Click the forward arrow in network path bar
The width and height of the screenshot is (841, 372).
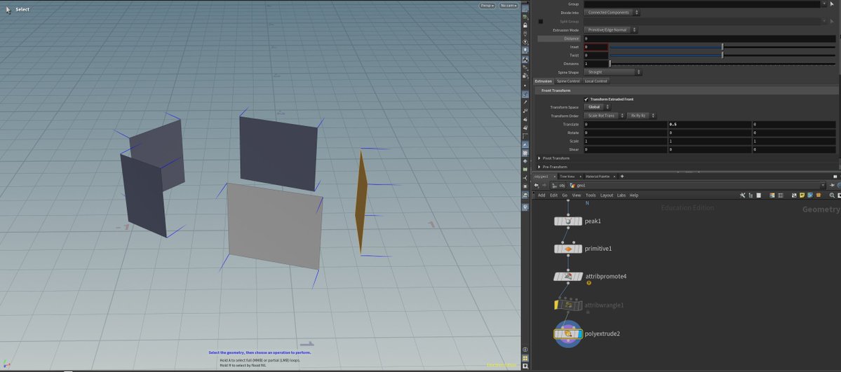click(x=544, y=186)
